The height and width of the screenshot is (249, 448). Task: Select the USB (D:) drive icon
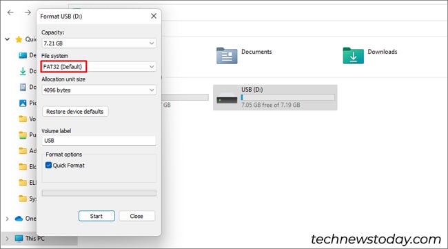[x=227, y=99]
